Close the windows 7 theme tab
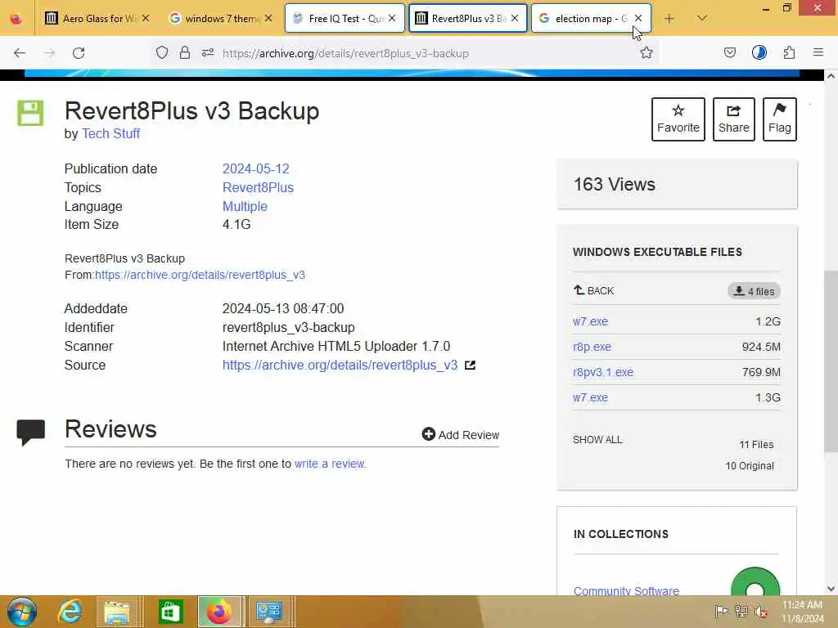 [268, 18]
